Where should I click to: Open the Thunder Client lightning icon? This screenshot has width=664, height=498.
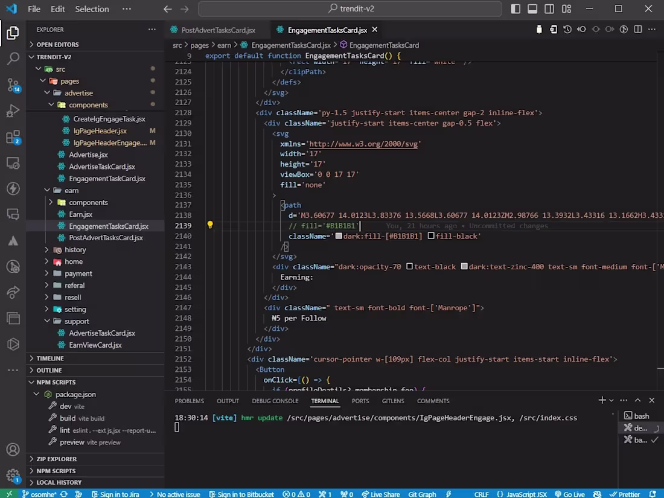click(13, 188)
